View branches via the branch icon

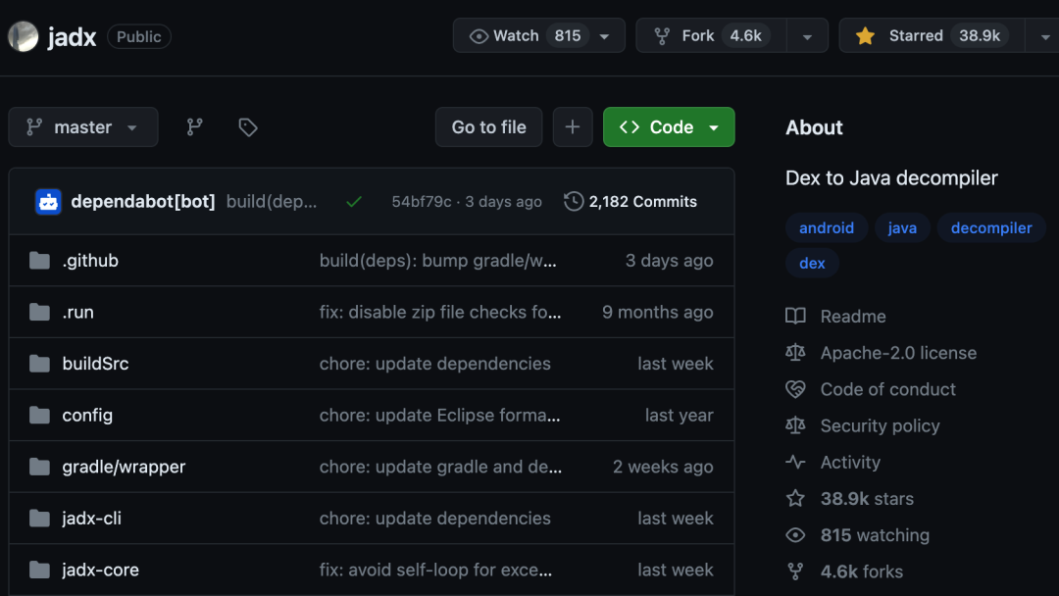(x=194, y=126)
